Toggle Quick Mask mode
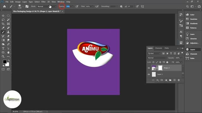 3,69
